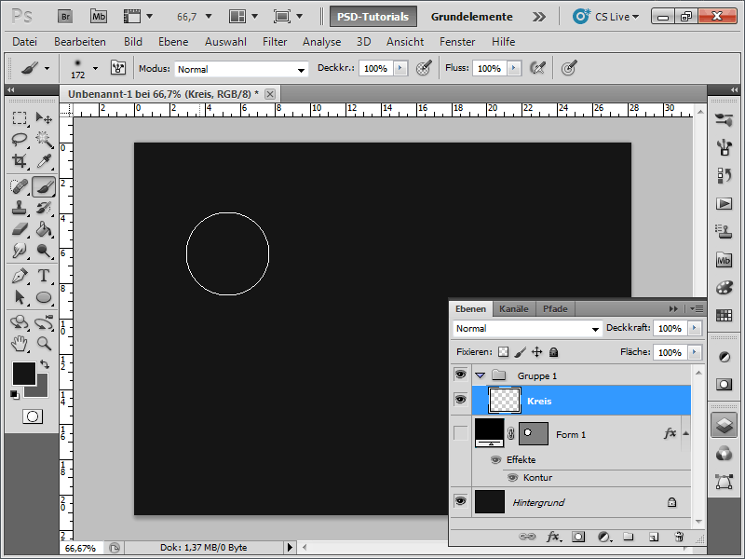The height and width of the screenshot is (559, 745).
Task: Collapse the Gruppe 1 group
Action: 480,375
